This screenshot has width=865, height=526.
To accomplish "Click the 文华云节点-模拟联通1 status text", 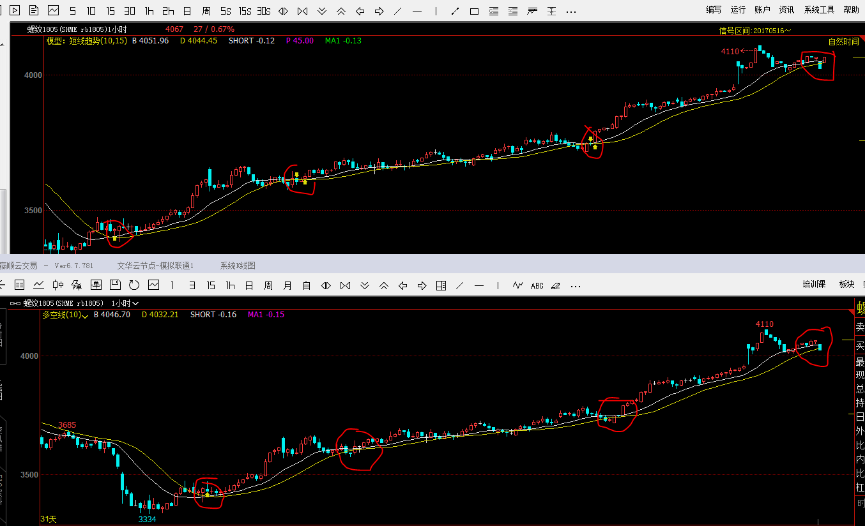I will click(x=155, y=266).
